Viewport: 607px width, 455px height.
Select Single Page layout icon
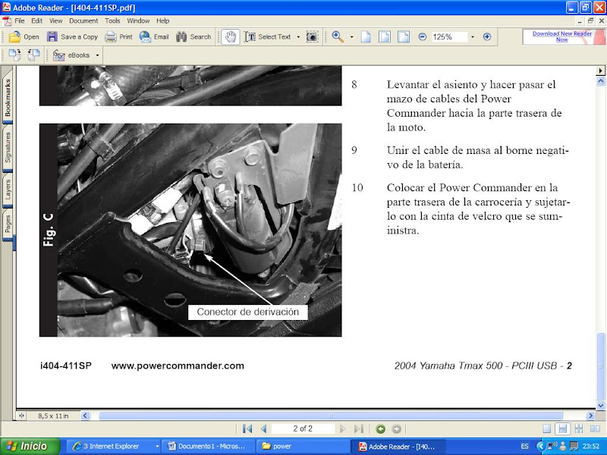click(546, 428)
